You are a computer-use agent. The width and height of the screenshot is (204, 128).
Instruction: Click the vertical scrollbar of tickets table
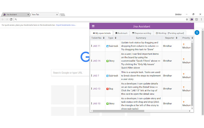pos(192,74)
